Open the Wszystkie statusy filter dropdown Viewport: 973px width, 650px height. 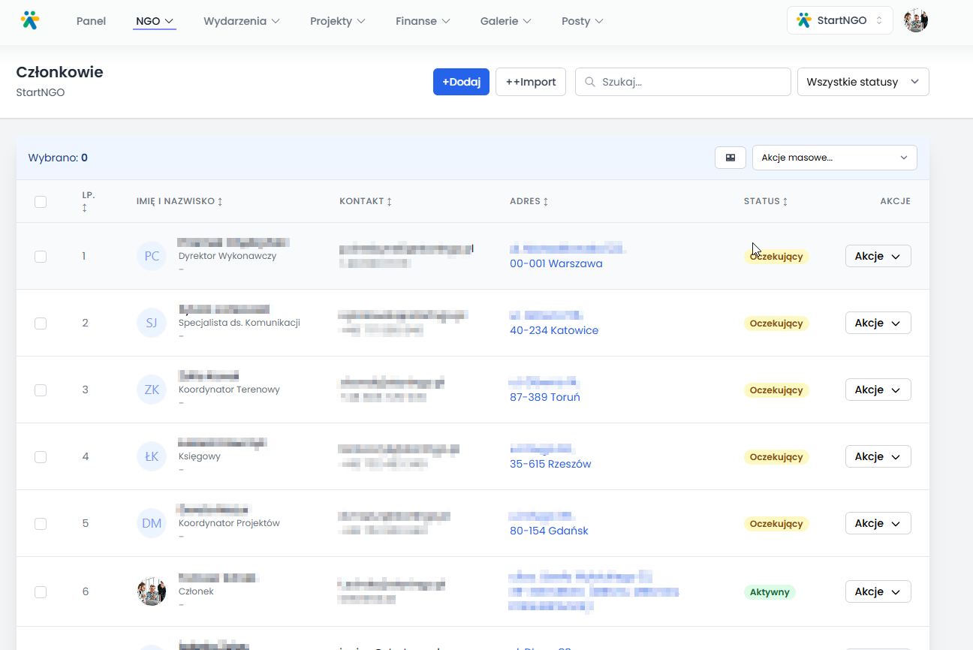(x=863, y=82)
